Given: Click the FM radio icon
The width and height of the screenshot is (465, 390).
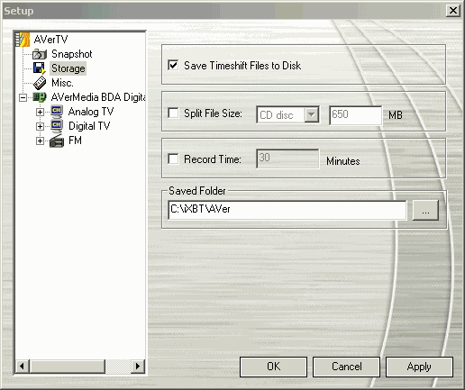Looking at the screenshot, I should click(x=57, y=141).
